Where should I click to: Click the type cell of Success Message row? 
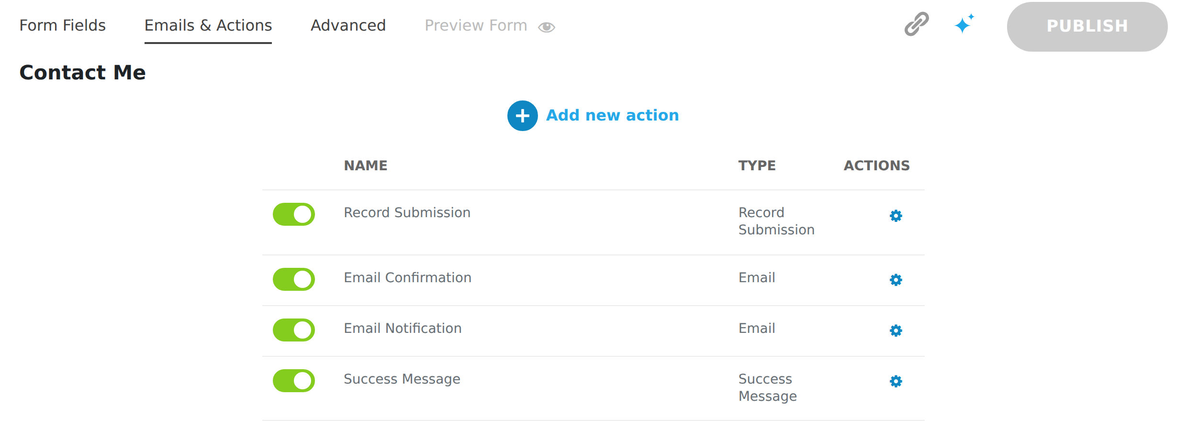(x=768, y=387)
